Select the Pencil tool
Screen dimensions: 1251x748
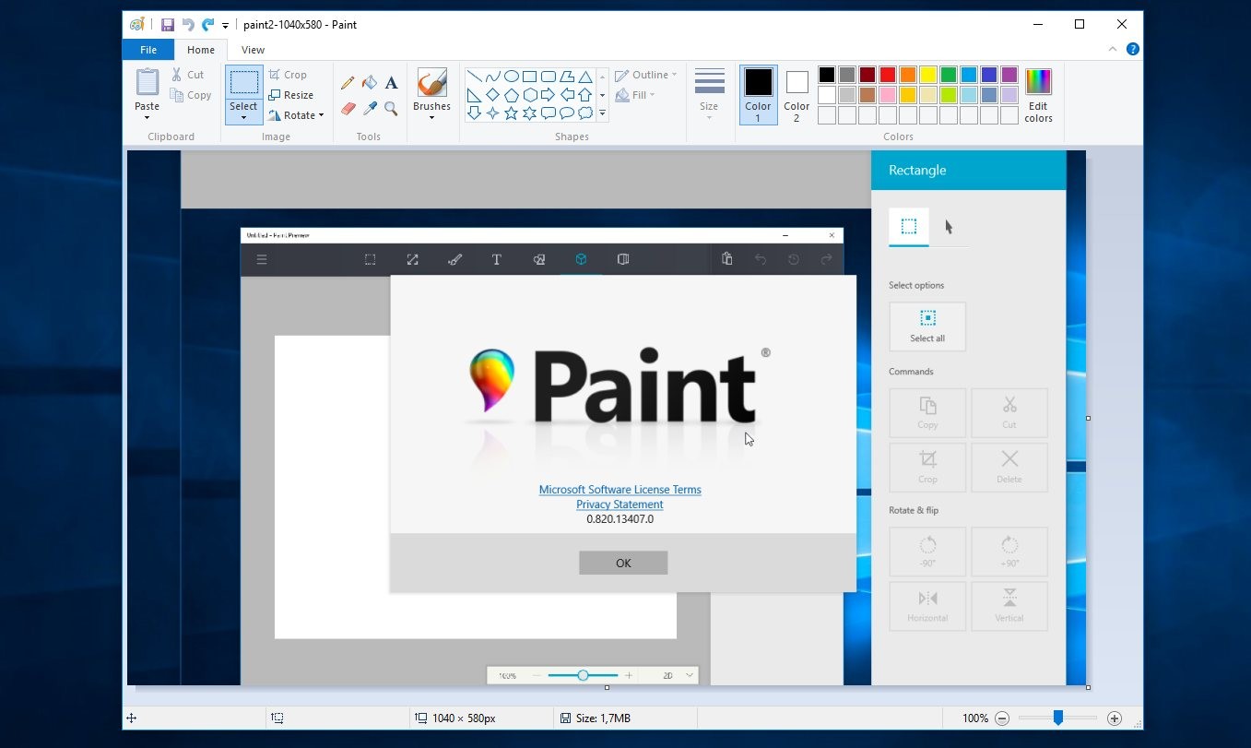[348, 82]
